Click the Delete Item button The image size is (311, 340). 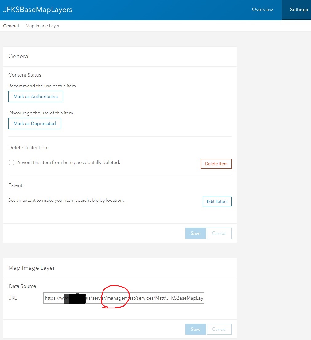click(216, 164)
